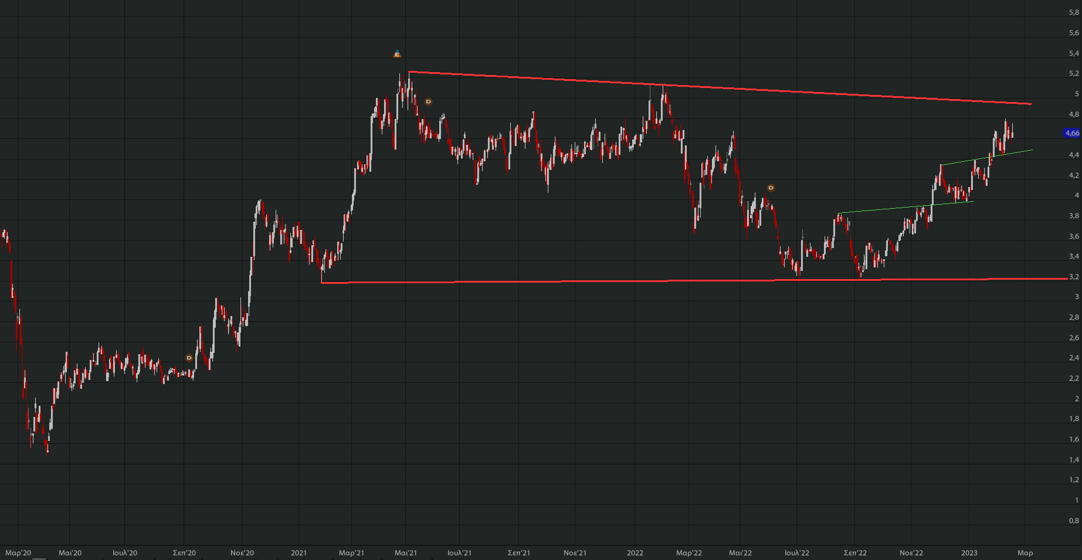This screenshot has width=1082, height=560.
Task: Click the Σεπ'21 date label
Action: pyautogui.click(x=519, y=552)
